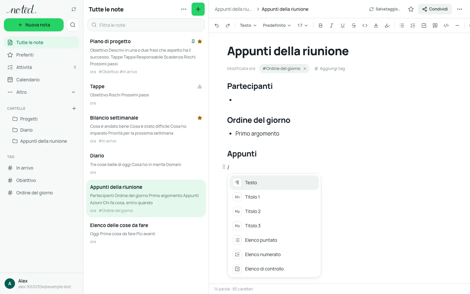Screen dimensions: 470x294
Task: Open the font size 17 dropdown
Action: 303,25
